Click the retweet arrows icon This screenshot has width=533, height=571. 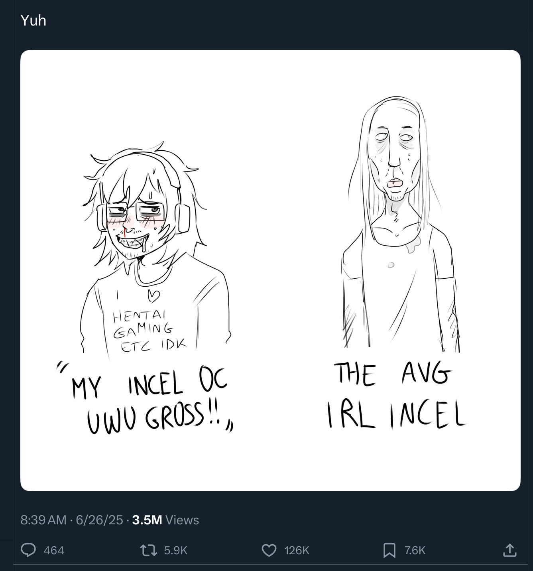pos(149,550)
